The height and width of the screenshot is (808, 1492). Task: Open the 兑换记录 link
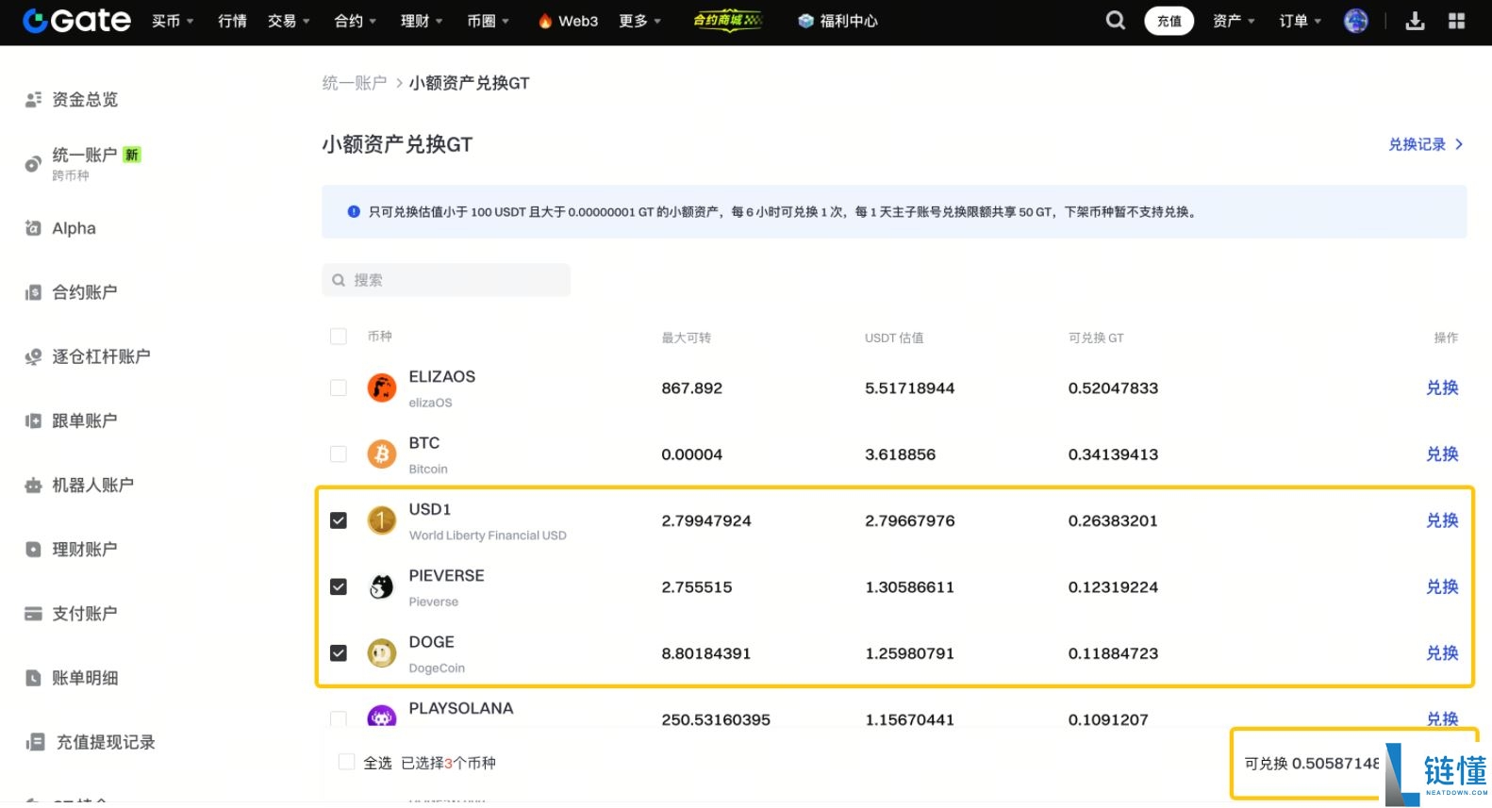pyautogui.click(x=1426, y=144)
